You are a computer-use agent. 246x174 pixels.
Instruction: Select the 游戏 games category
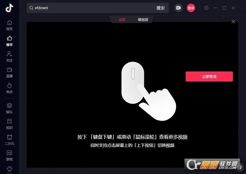[9, 155]
